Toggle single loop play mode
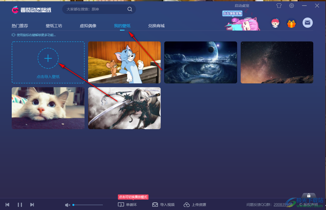326x210 pixels. click(127, 205)
